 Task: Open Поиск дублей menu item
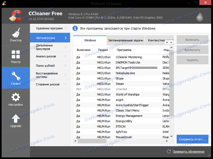pyautogui.click(x=50, y=66)
